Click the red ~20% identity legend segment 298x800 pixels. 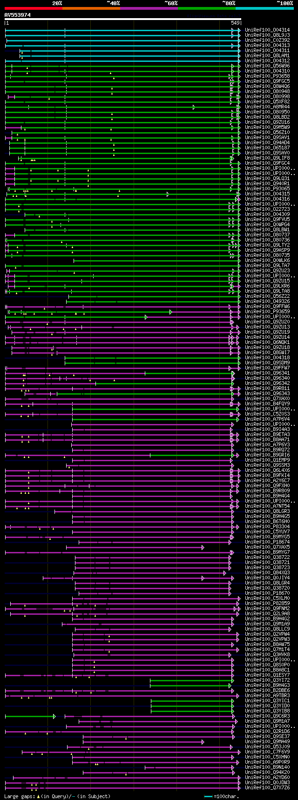pyautogui.click(x=34, y=8)
